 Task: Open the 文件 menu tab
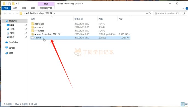[6, 8]
